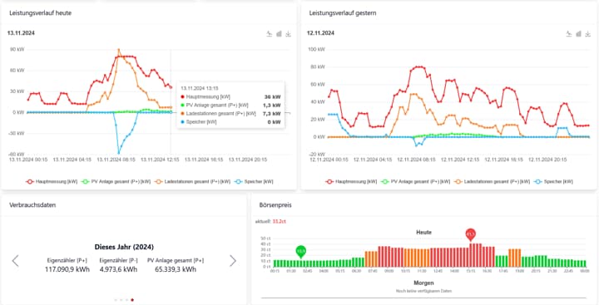Image resolution: width=599 pixels, height=305 pixels.
Task: Select the first Verbrauchsdaten carousel dot
Action: [x=116, y=300]
